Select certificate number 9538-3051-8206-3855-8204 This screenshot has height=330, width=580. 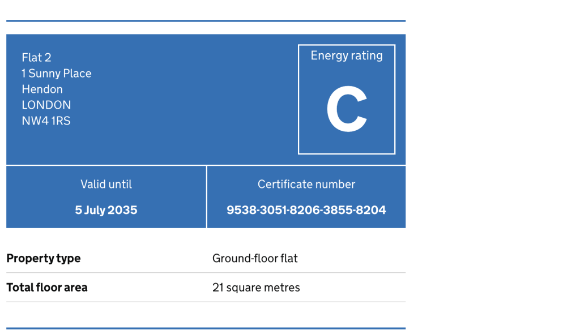pyautogui.click(x=306, y=210)
